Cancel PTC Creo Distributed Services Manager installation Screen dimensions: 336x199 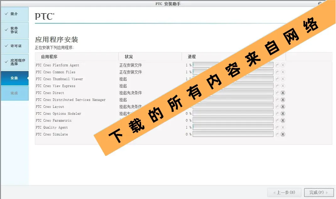pyautogui.click(x=283, y=100)
